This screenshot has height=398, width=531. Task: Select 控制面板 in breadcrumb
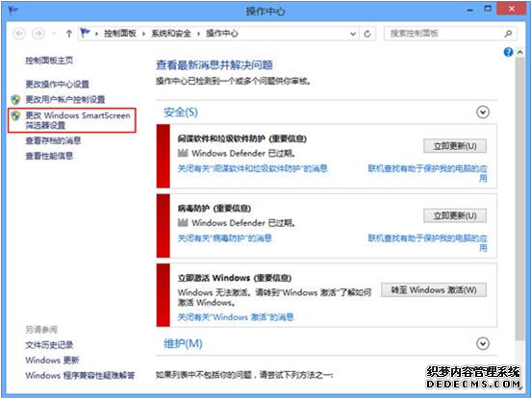click(120, 33)
